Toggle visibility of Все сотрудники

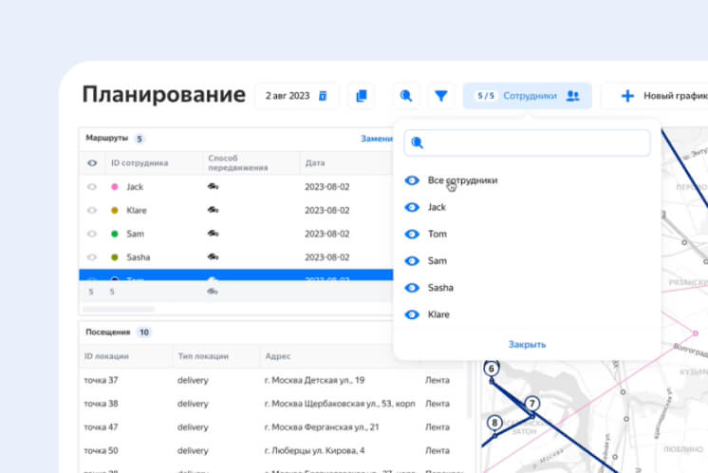point(412,180)
